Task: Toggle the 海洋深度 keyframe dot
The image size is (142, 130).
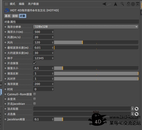Action: point(5,84)
